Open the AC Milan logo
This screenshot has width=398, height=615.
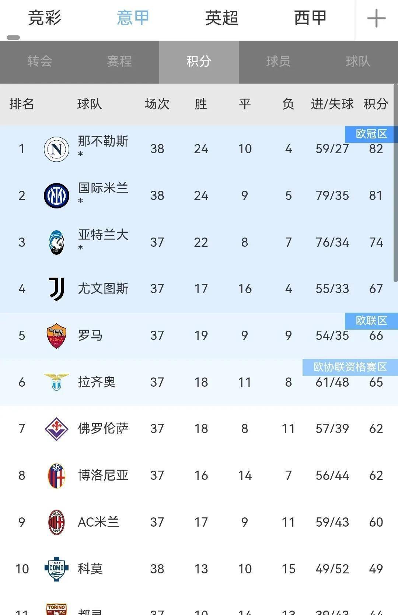pos(56,523)
